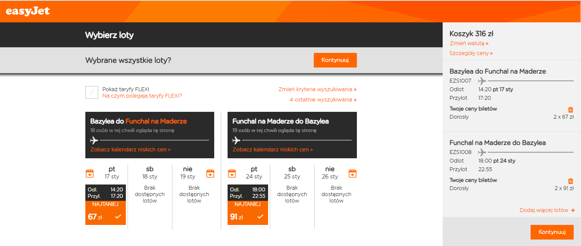The image size is (581, 246).
Task: Select outbound date sb 18 sty
Action: [x=150, y=172]
